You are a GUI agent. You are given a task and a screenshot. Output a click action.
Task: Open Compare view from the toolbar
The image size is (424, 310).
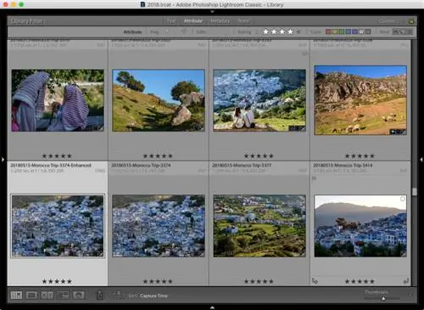[x=47, y=296]
